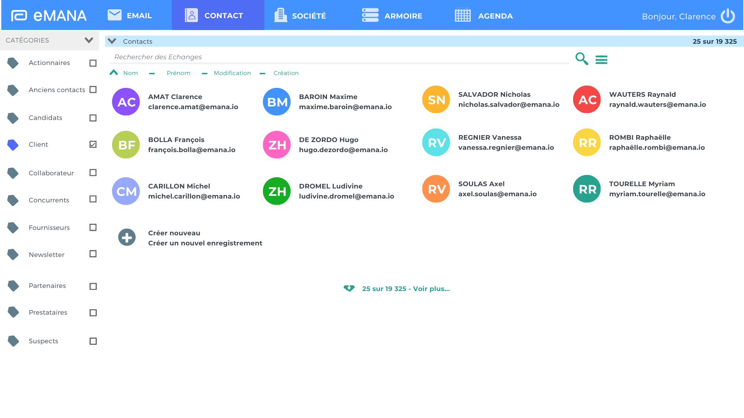Click the eMANA logo
The image size is (744, 418).
(49, 15)
